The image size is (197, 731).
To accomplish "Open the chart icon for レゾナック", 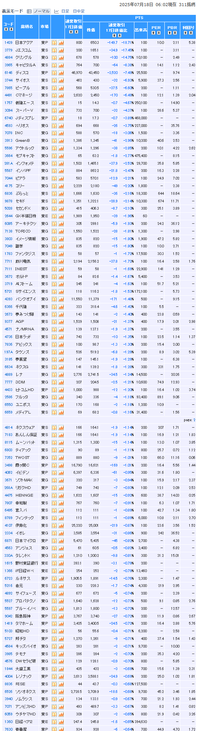I will tap(61, 676).
